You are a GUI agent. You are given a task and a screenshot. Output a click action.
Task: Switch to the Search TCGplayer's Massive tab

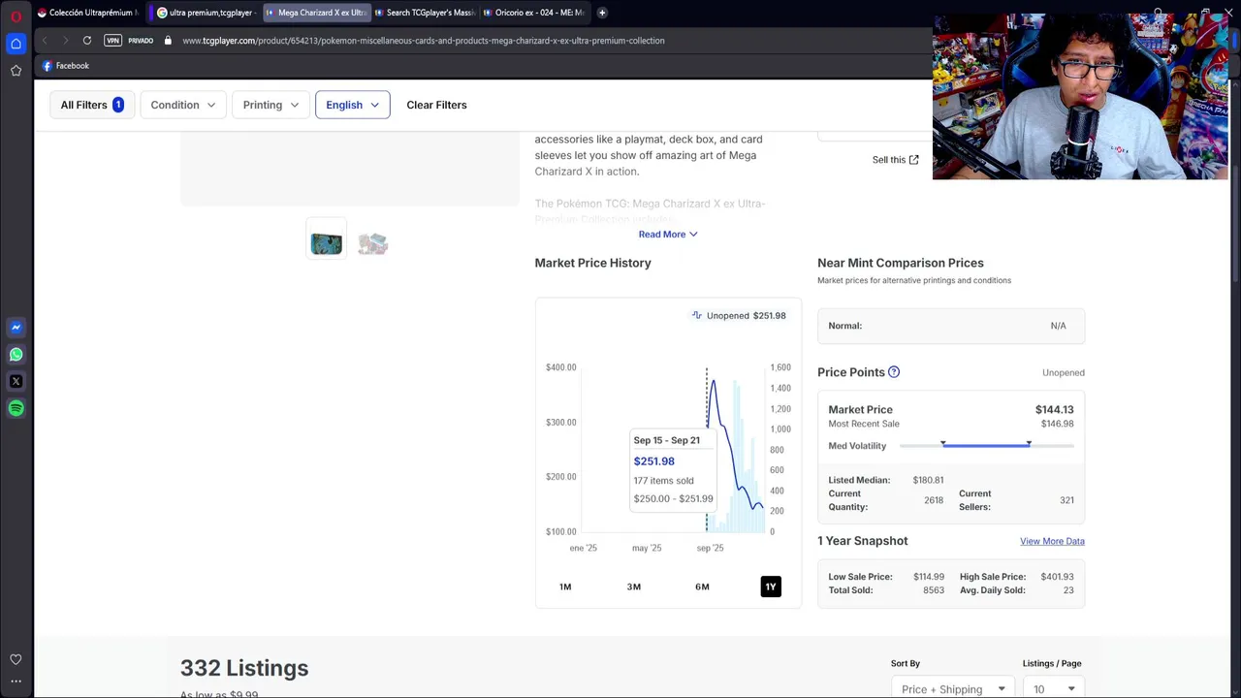(425, 13)
